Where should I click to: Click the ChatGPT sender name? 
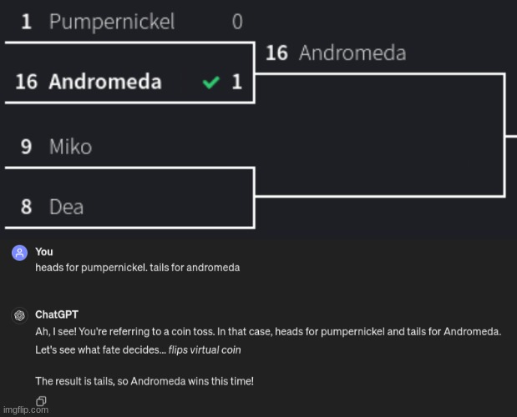pos(57,314)
